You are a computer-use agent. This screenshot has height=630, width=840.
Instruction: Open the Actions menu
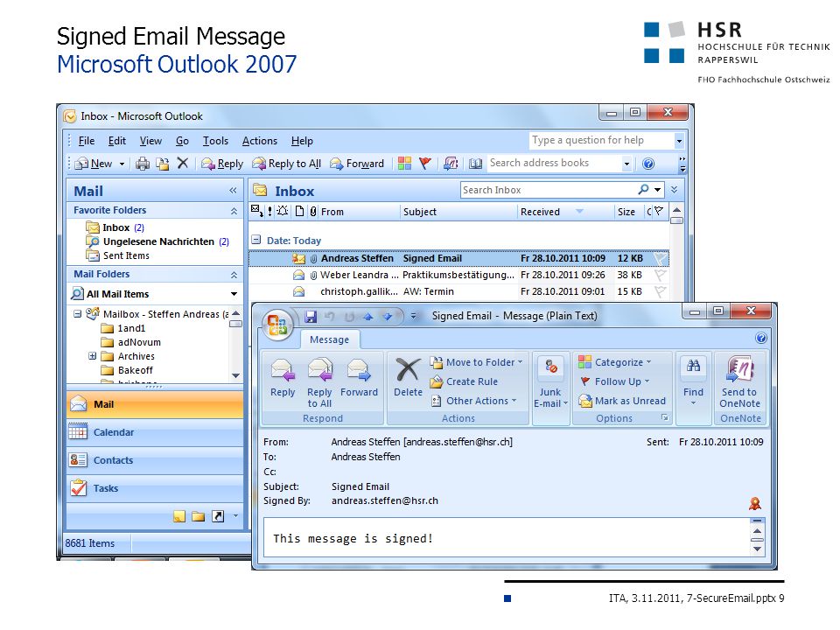tap(260, 141)
